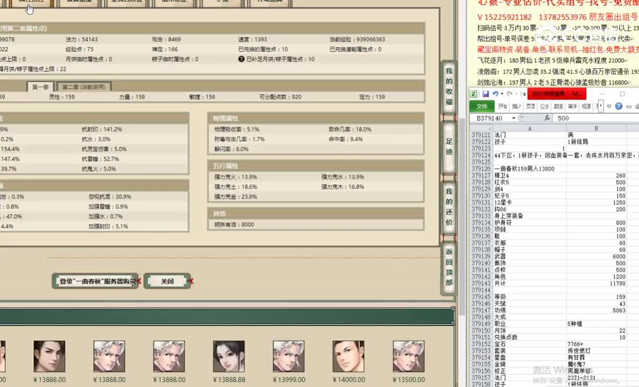Redo the last action in Excel
639x387 pixels.
coord(509,94)
